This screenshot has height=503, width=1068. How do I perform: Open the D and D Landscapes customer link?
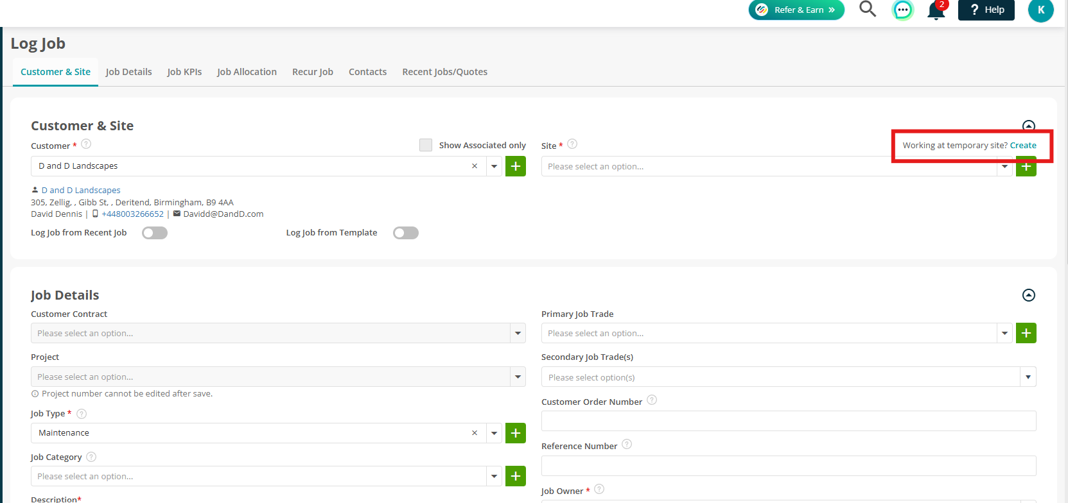coord(81,190)
